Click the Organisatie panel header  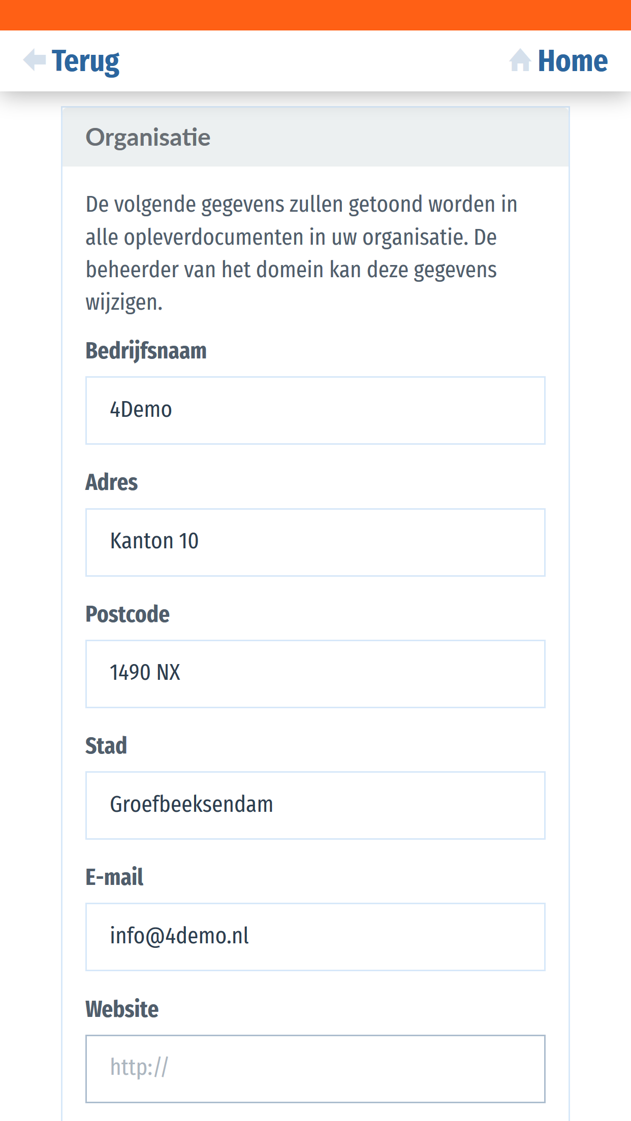(315, 137)
